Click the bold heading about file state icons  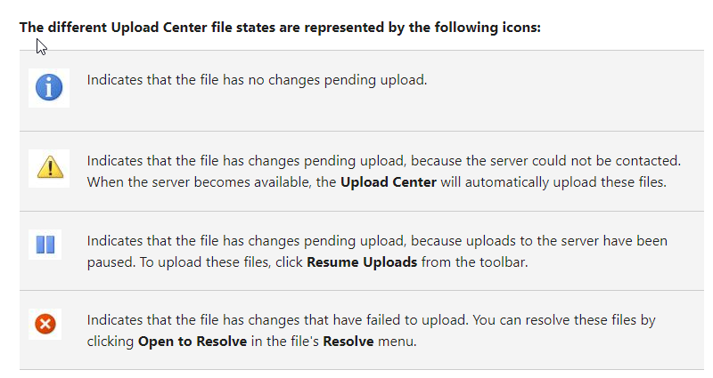click(280, 28)
